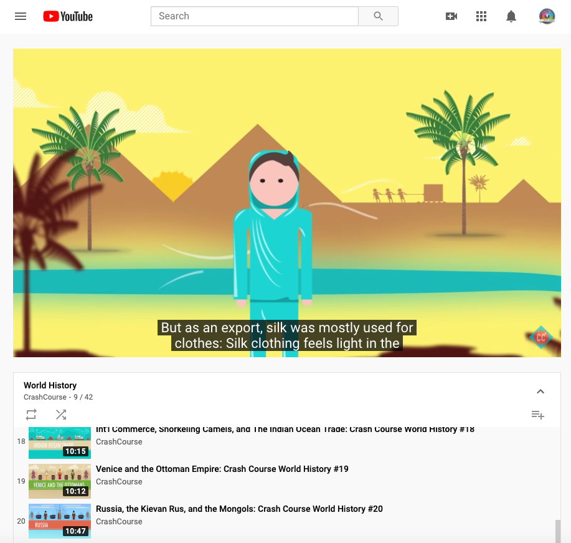Click the playlist scrollbar handle
This screenshot has height=543, width=571.
(x=558, y=531)
